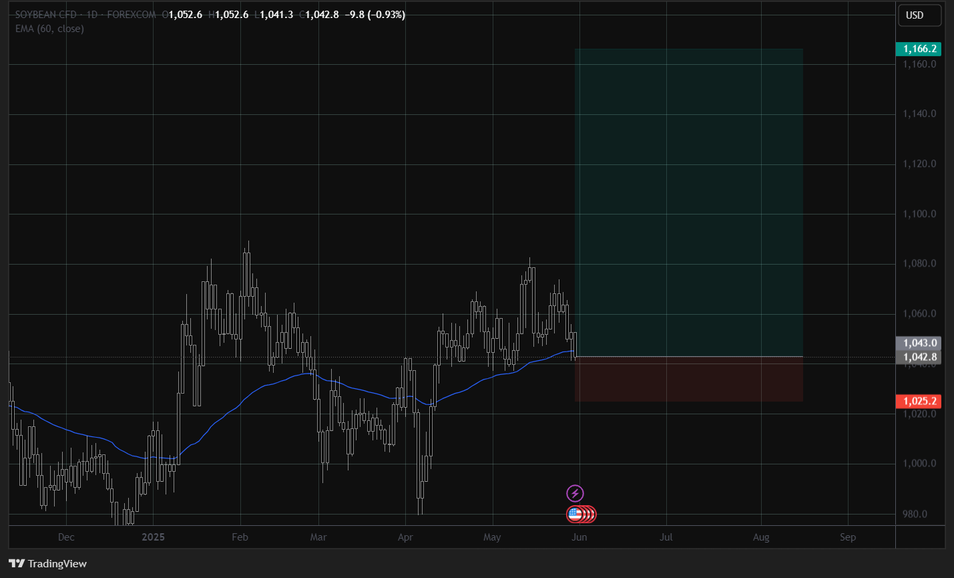This screenshot has width=954, height=578.
Task: Click the 2025 label on time axis
Action: pyautogui.click(x=154, y=537)
